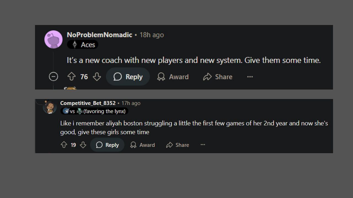Downvote NoProblemNomadic's comment
Screen dimensions: 353x198
point(97,77)
